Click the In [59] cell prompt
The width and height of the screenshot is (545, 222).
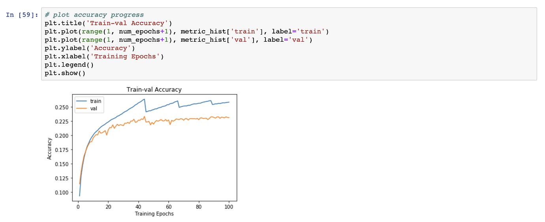coord(22,15)
